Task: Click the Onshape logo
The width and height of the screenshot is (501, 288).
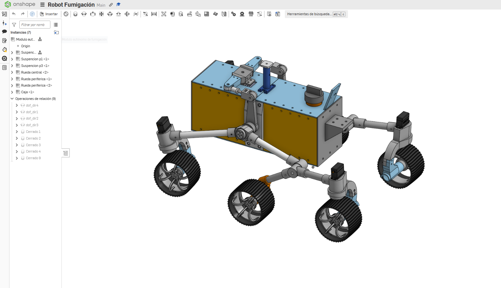Action: (x=20, y=4)
